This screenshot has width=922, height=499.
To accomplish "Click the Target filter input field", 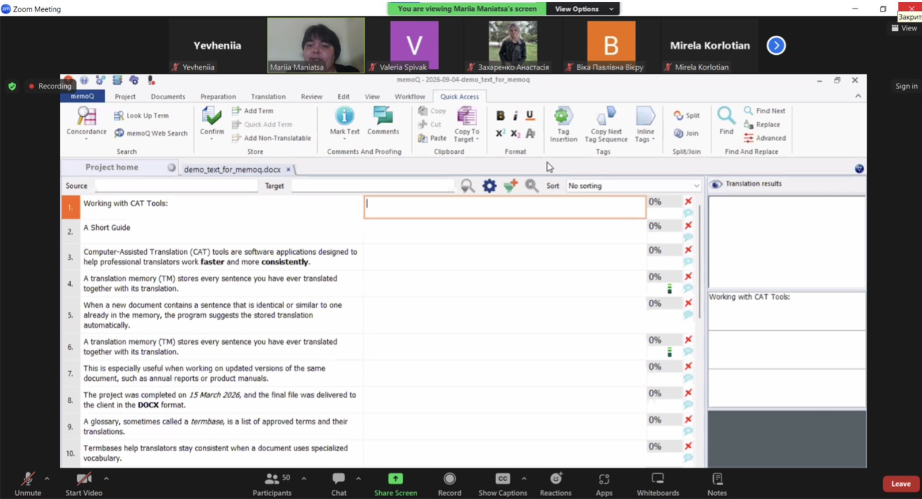I will click(x=373, y=186).
